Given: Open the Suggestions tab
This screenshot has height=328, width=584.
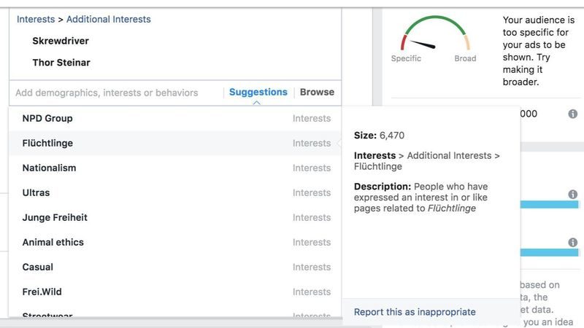Looking at the screenshot, I should [258, 93].
